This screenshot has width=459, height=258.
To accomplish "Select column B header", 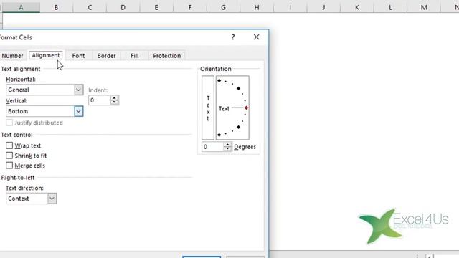I will [x=56, y=8].
